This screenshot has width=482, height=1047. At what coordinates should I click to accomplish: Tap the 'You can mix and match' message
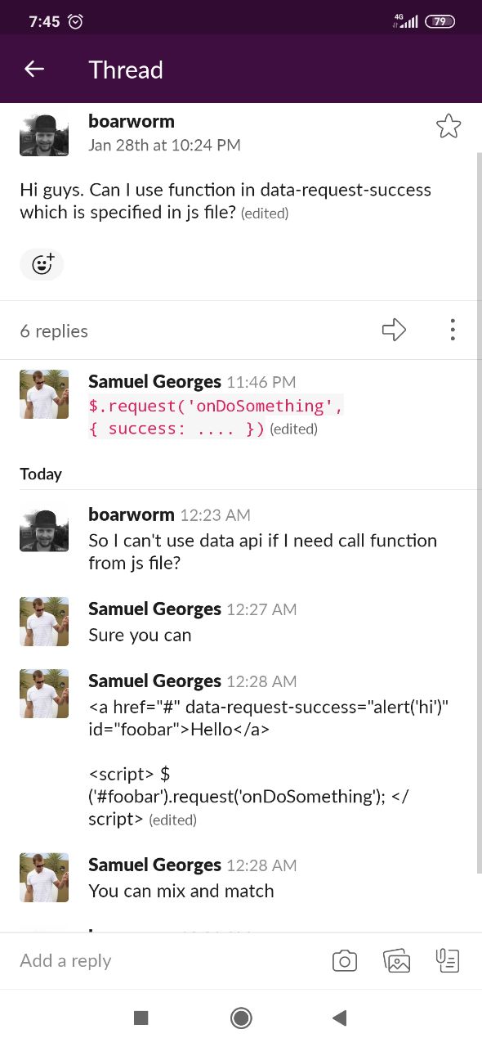181,891
